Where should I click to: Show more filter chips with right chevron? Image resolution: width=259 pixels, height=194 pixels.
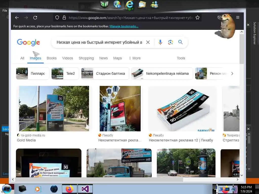pyautogui.click(x=232, y=74)
